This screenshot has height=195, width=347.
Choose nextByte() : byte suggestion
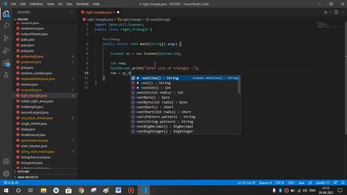(x=185, y=97)
